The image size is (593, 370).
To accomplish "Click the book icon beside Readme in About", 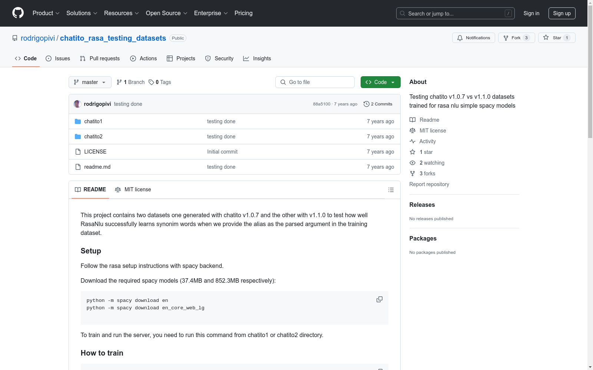I will coord(413,120).
